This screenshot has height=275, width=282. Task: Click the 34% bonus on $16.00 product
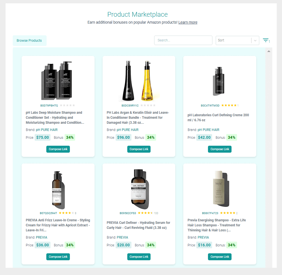232,245
